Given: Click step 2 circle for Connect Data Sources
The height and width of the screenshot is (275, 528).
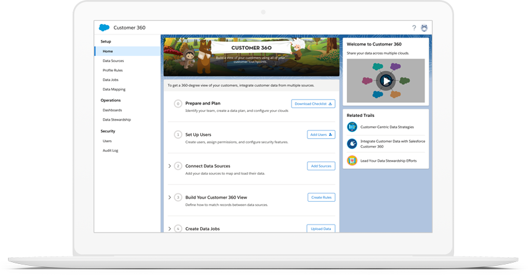Looking at the screenshot, I should [x=178, y=166].
